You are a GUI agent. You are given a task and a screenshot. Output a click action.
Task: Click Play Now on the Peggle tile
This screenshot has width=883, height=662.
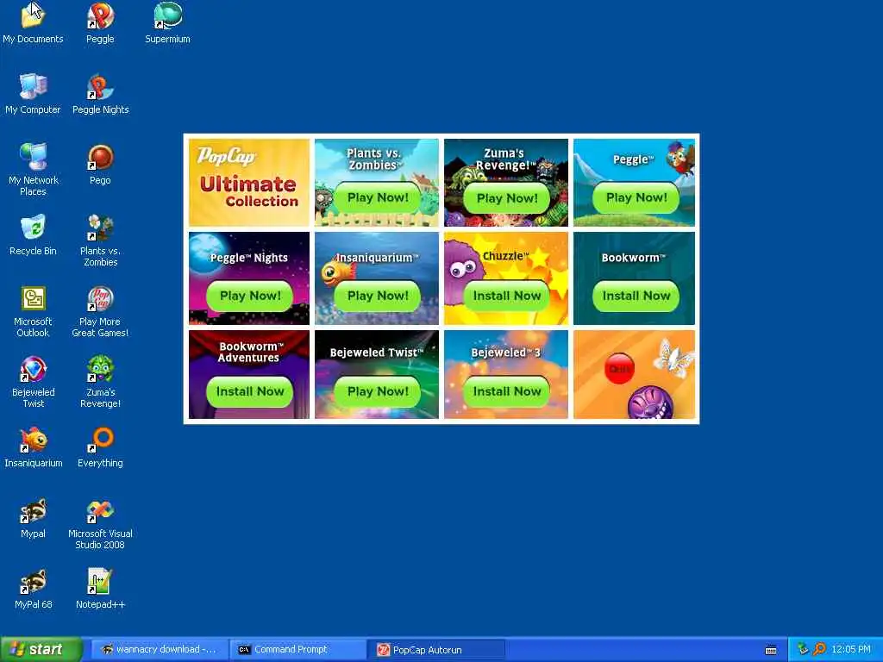tap(636, 197)
